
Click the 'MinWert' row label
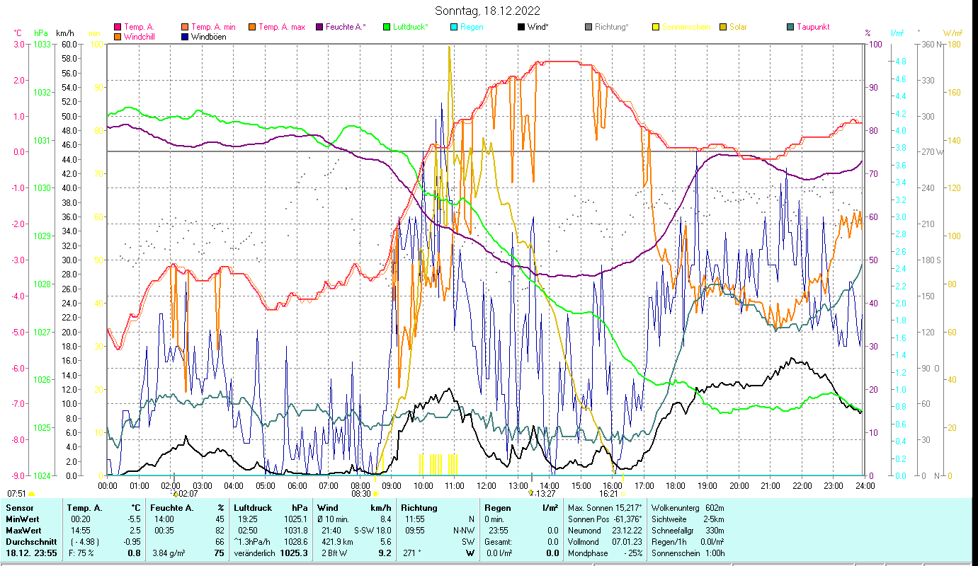click(x=23, y=519)
